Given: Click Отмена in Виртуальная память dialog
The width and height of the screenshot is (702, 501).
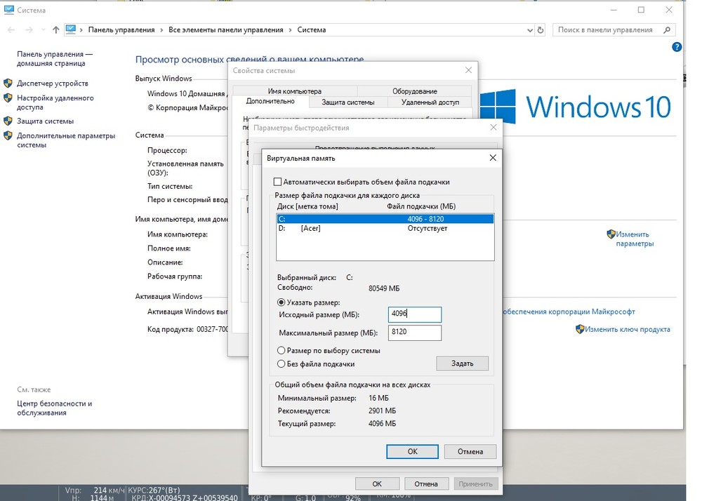Looking at the screenshot, I should 470,451.
